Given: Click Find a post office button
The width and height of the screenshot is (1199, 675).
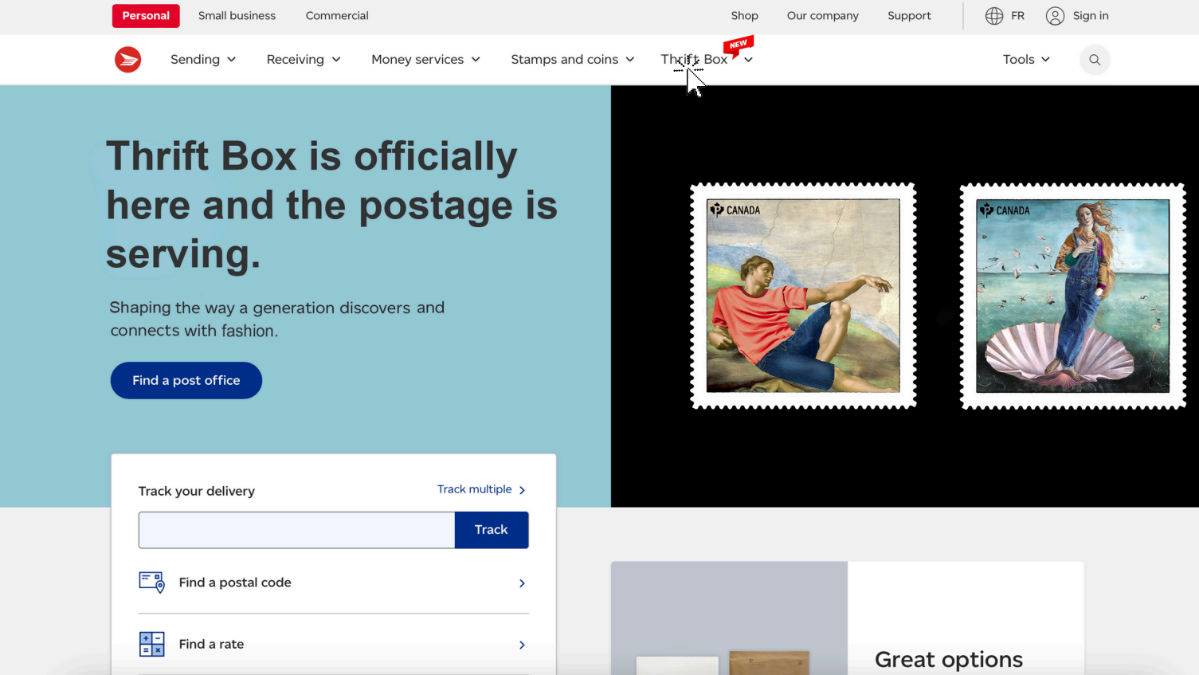Looking at the screenshot, I should pos(186,381).
